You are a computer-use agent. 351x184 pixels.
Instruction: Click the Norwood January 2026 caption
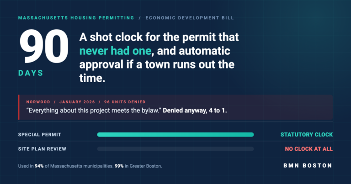[61, 102]
